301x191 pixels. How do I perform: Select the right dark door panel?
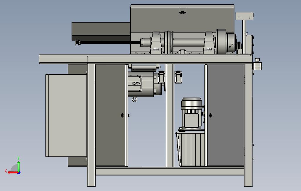226,115
